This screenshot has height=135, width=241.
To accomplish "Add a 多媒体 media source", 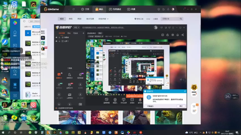I will coord(132,101).
